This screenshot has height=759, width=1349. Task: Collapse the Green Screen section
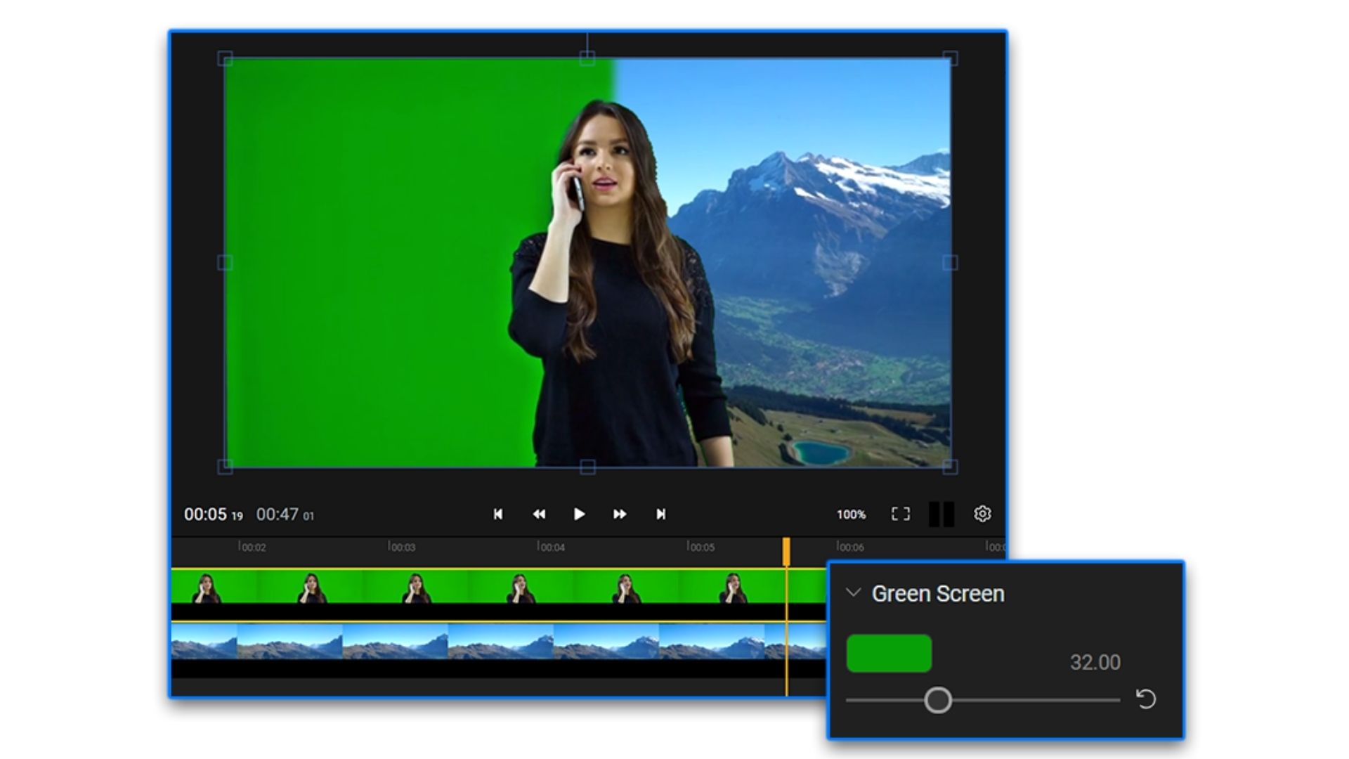click(x=853, y=593)
